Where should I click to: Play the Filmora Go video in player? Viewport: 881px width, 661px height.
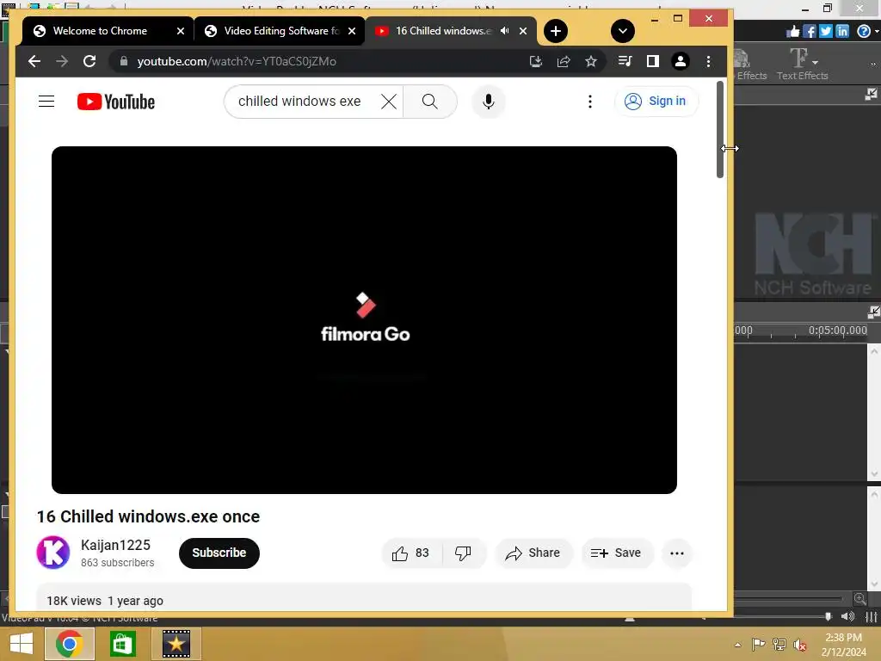[x=364, y=320]
